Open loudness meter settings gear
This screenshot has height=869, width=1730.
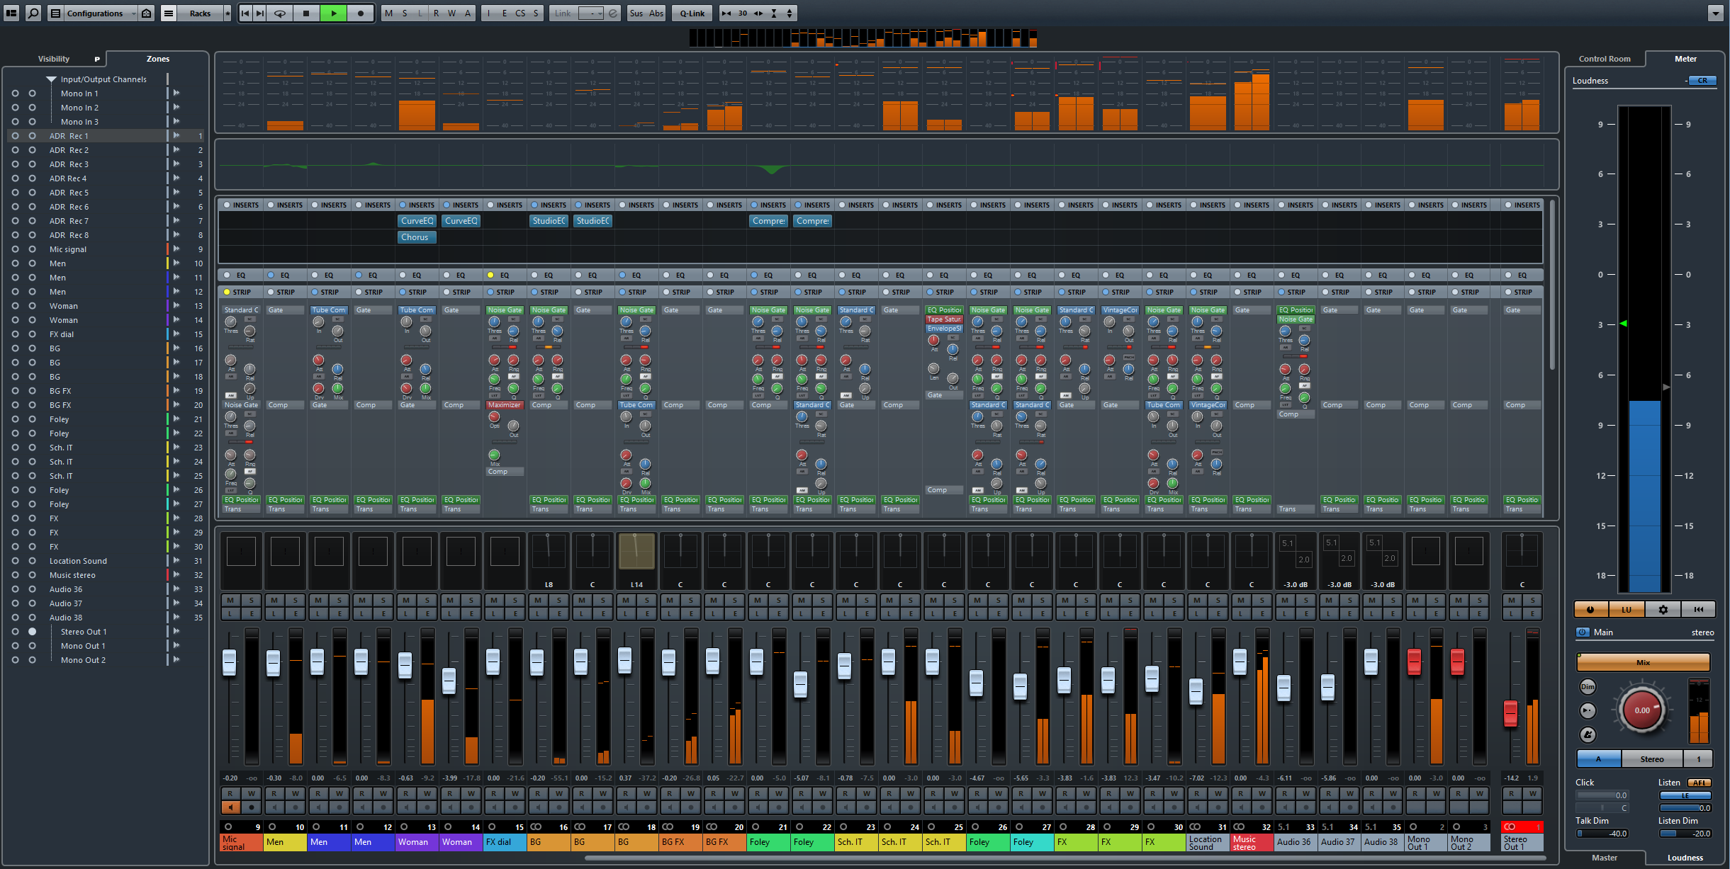1663,609
